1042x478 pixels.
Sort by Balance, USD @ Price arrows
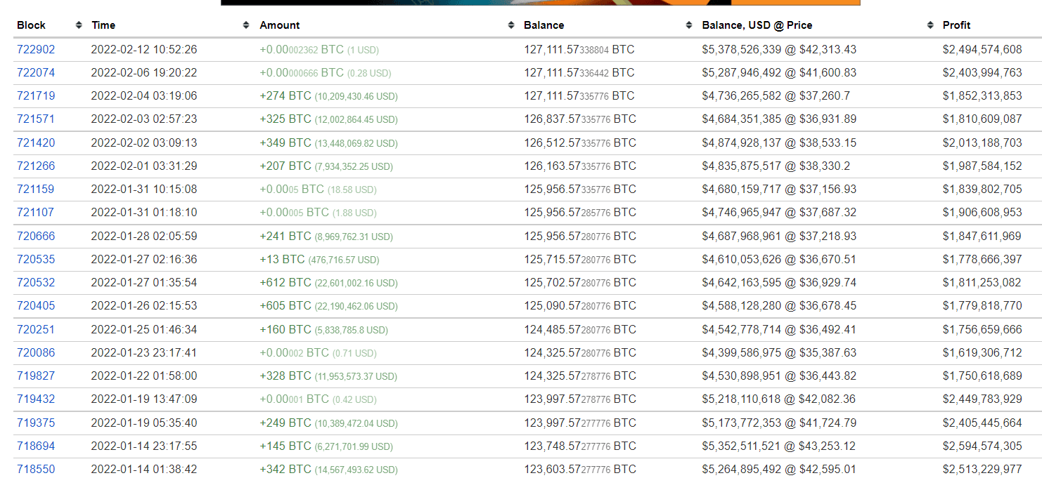click(x=930, y=25)
